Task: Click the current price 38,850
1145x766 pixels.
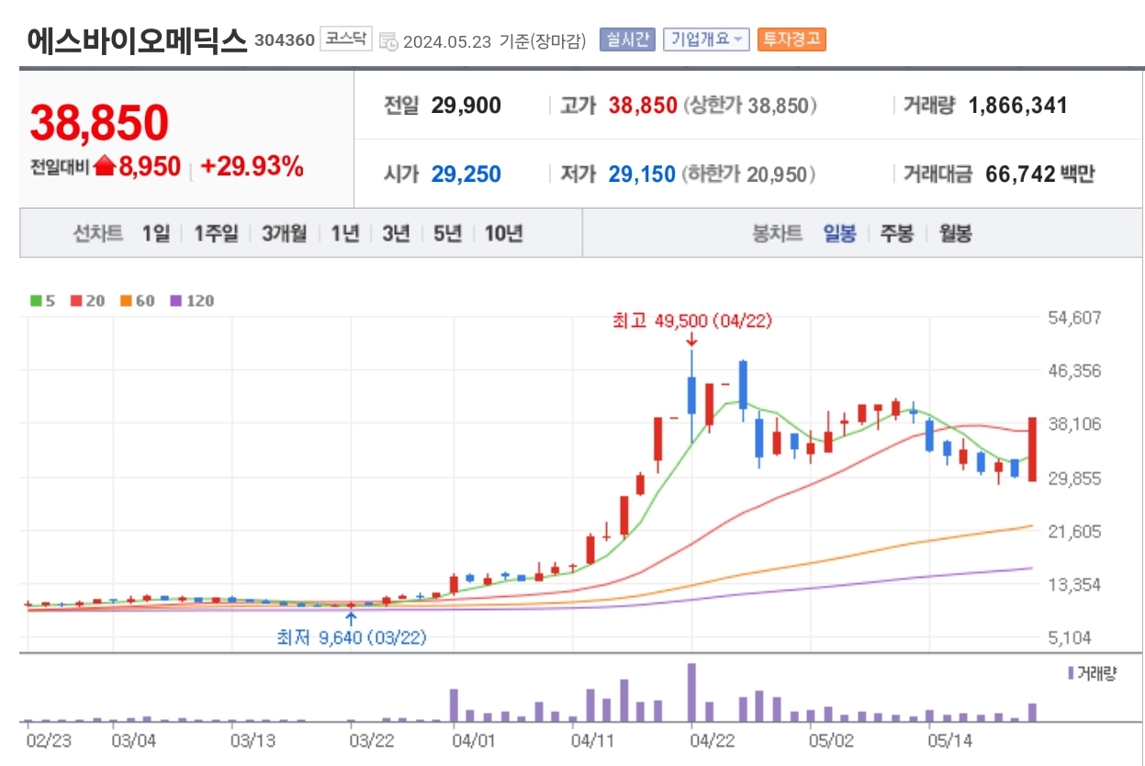Action: [x=99, y=121]
